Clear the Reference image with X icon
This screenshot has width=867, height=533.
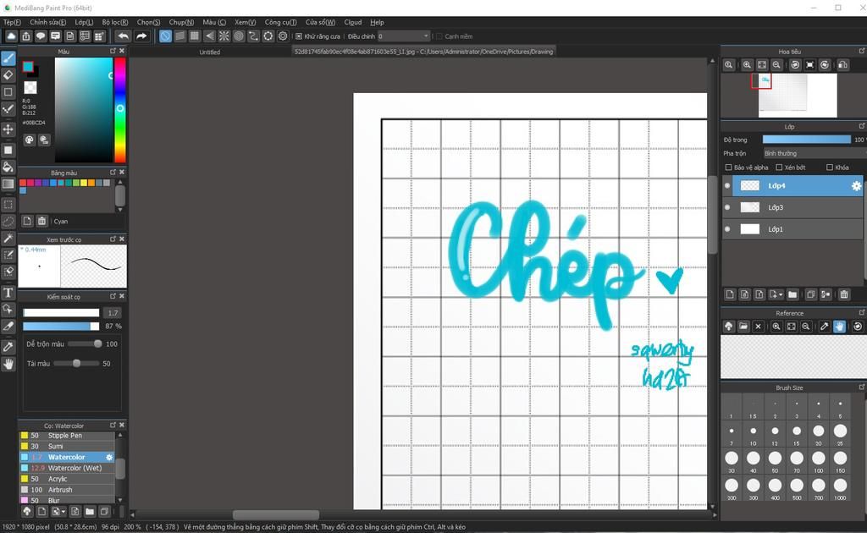tap(758, 327)
